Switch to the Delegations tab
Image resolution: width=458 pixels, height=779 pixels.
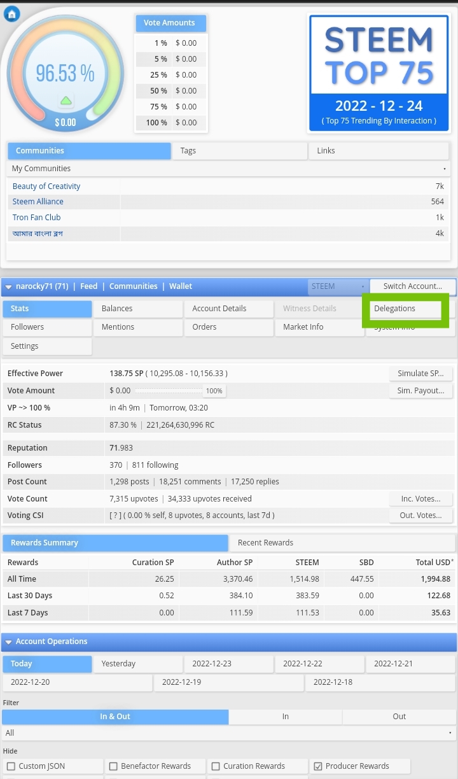(405, 309)
